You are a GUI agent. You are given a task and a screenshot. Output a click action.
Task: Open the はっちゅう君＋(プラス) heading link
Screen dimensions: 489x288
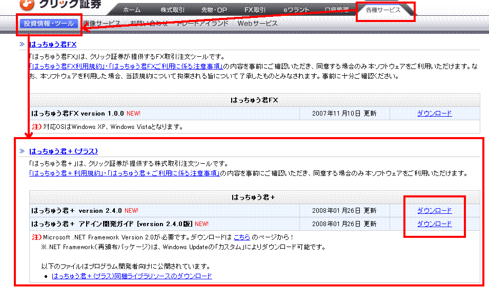[64, 151]
